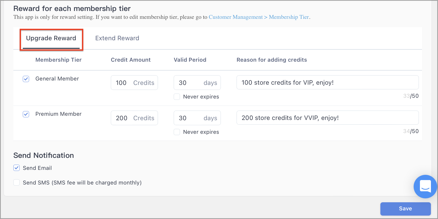Open the live chat widget

tap(425, 186)
